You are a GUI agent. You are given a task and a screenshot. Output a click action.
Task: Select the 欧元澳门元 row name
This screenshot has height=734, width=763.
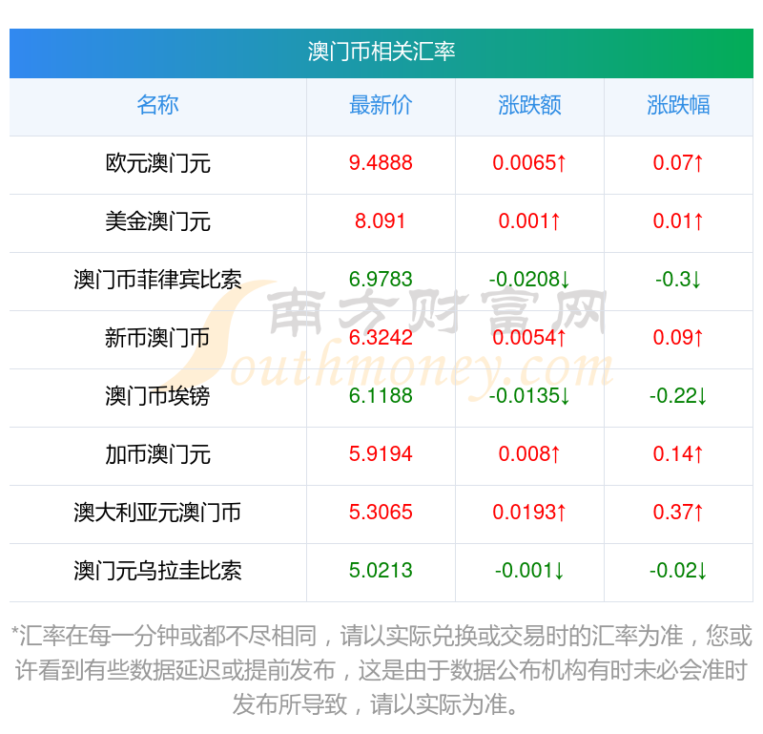[x=157, y=163]
